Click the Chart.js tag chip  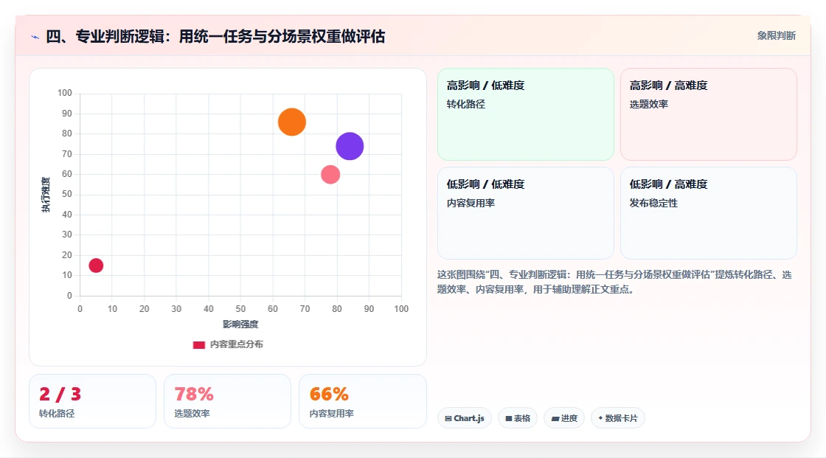(x=465, y=418)
